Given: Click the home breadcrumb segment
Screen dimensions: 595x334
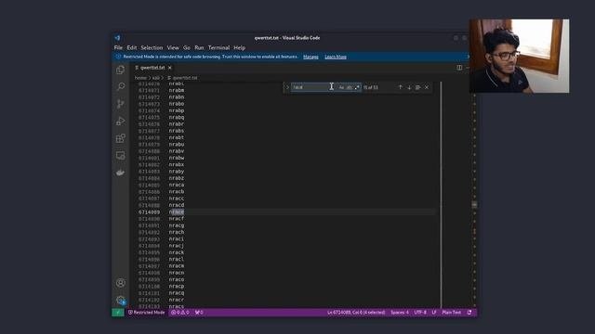Looking at the screenshot, I should (x=140, y=78).
